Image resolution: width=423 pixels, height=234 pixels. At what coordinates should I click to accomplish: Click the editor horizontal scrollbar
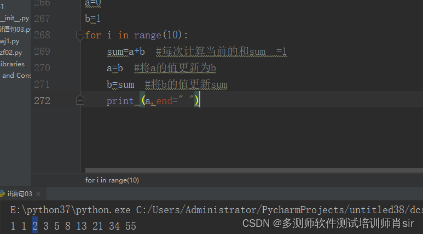pyautogui.click(x=254, y=170)
